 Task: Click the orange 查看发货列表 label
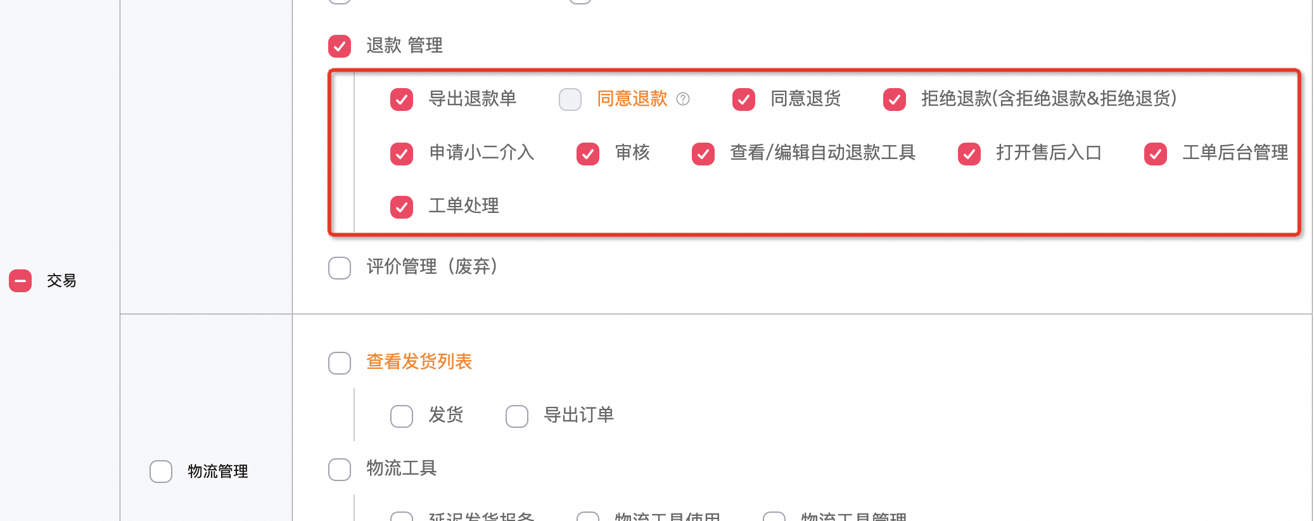pyautogui.click(x=419, y=362)
